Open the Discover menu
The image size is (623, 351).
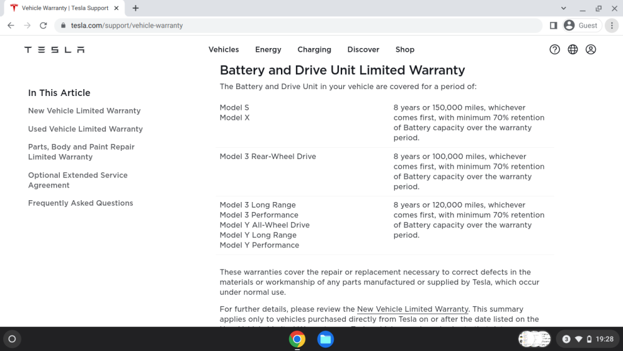click(363, 50)
